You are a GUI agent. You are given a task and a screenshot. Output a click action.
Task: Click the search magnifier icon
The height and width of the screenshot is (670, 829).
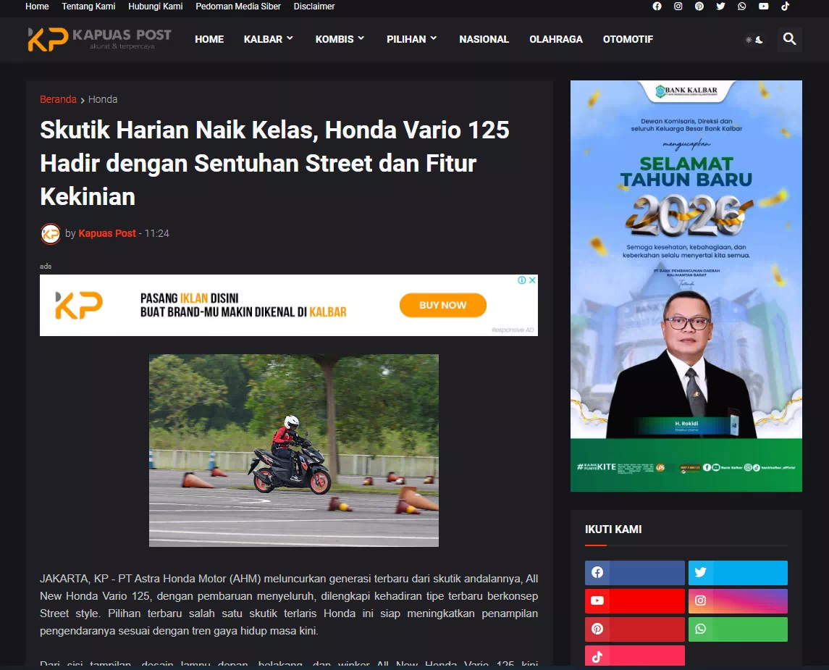pyautogui.click(x=789, y=39)
